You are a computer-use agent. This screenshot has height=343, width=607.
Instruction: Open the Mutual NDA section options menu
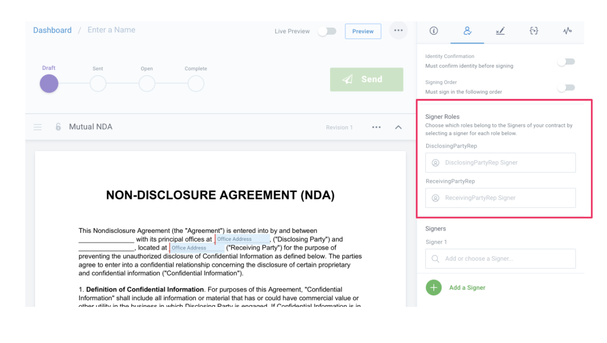coord(376,127)
